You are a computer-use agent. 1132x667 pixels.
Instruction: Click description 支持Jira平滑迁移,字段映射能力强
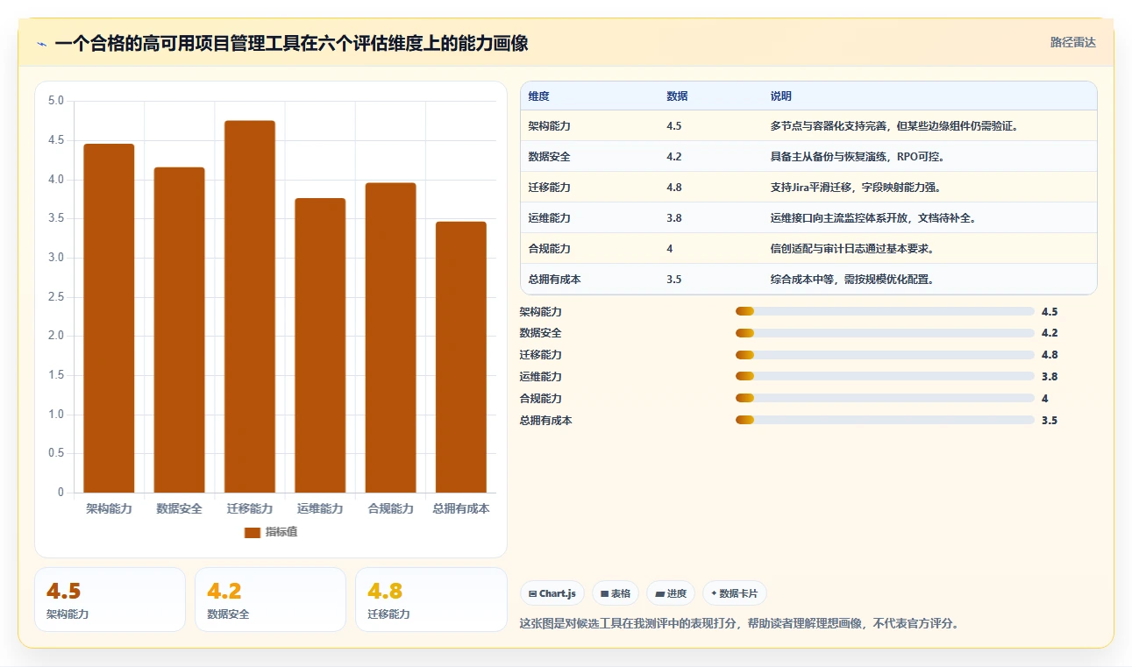tap(856, 188)
